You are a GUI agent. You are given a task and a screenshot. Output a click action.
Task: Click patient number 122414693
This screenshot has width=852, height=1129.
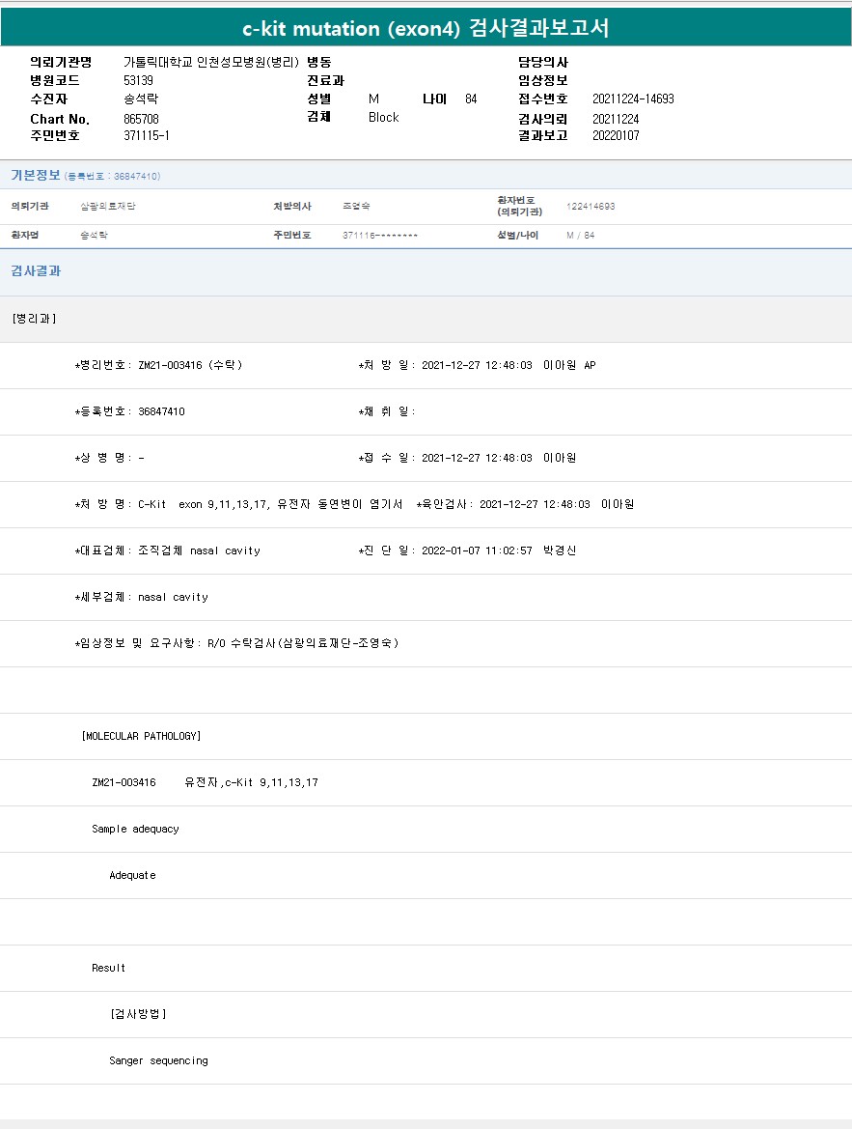591,206
